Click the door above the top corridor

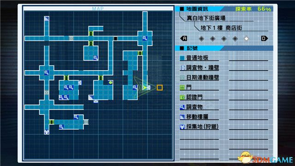[91, 34]
